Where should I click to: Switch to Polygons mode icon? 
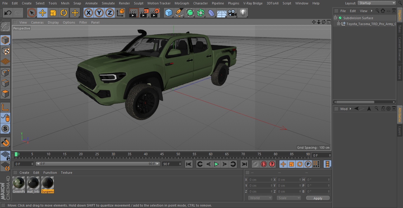5,94
